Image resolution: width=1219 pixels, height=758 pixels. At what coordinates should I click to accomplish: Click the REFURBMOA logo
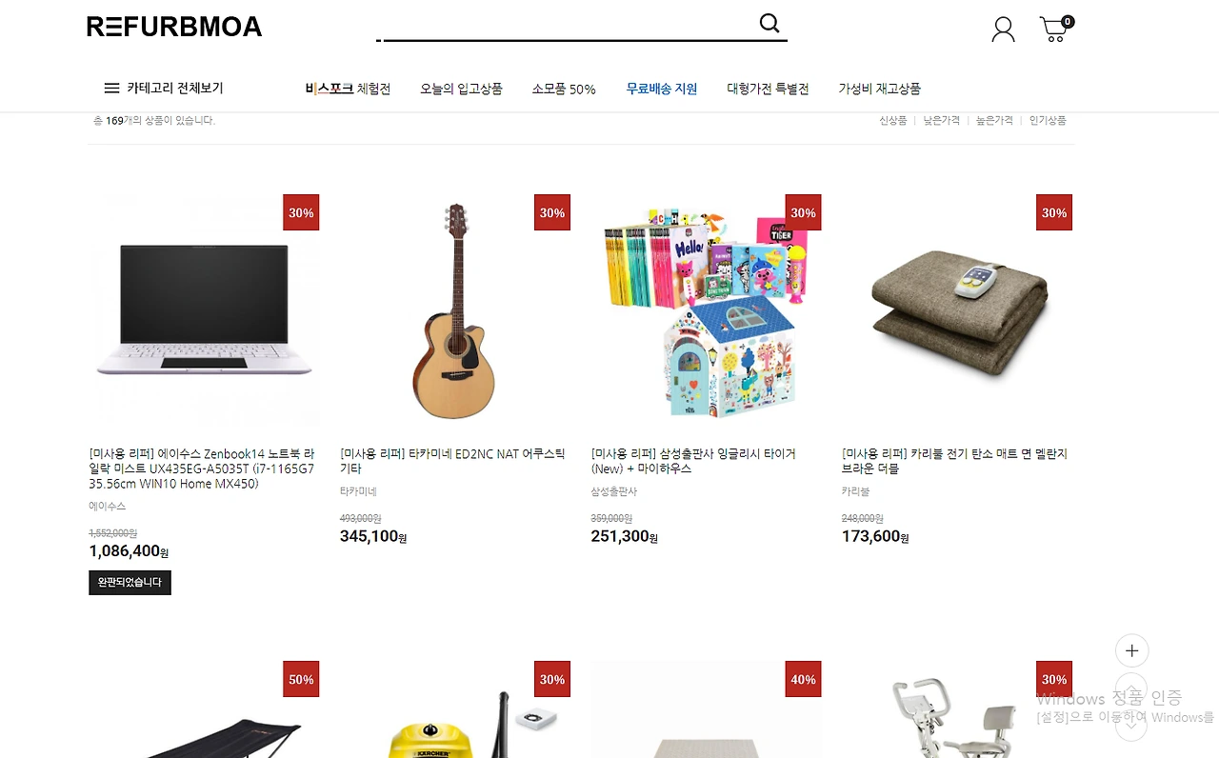[174, 27]
